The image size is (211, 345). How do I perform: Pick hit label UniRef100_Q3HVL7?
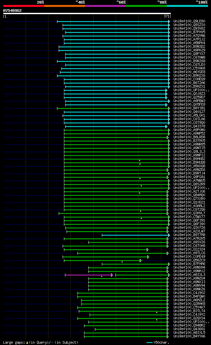click(x=189, y=213)
